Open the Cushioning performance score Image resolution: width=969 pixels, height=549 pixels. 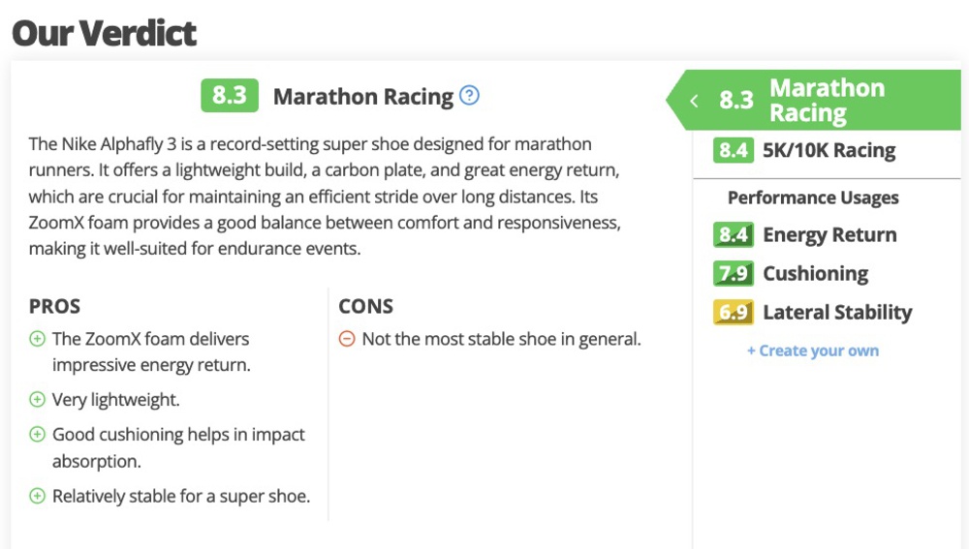[x=815, y=273]
